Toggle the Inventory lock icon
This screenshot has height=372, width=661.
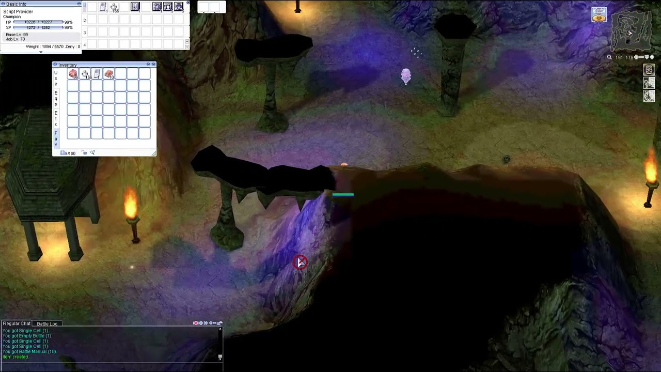click(85, 153)
